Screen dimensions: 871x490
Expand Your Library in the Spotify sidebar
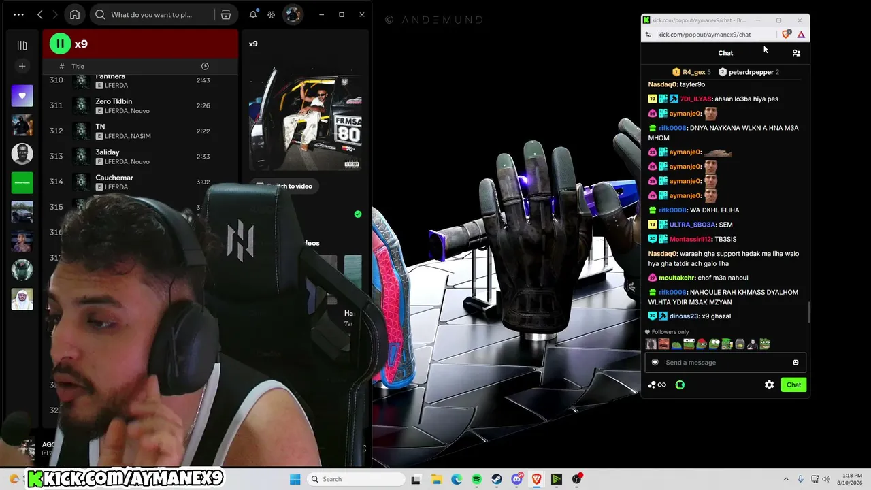(x=22, y=45)
